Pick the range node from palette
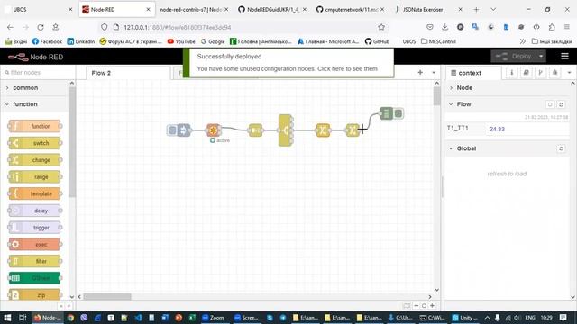 click(35, 176)
